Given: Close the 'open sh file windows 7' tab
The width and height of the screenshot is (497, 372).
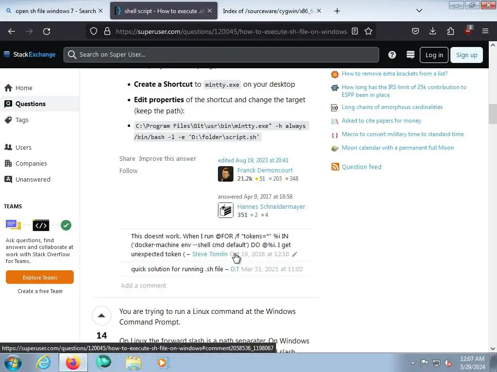Looking at the screenshot, I should click(x=100, y=11).
